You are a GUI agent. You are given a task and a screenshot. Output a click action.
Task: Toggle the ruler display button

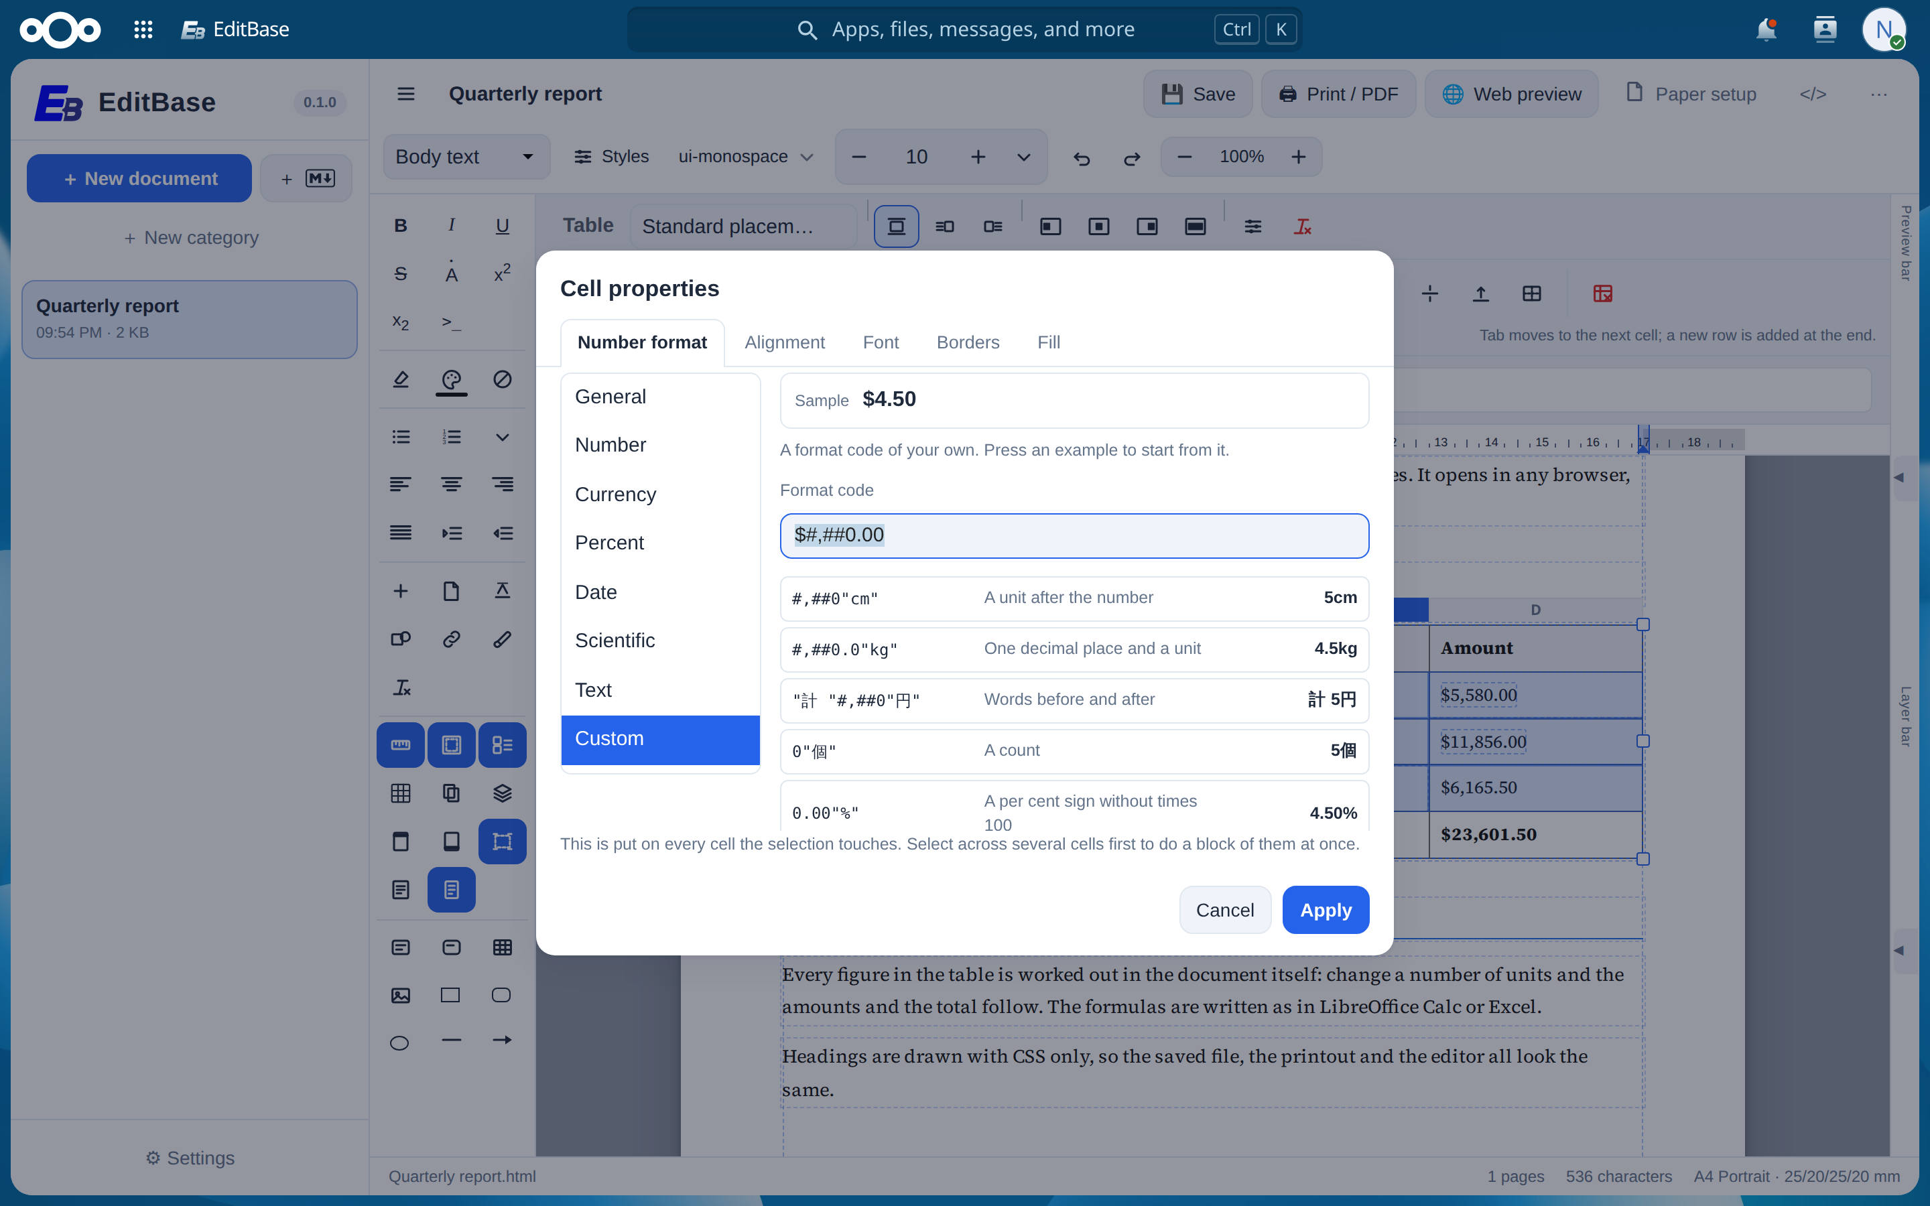pyautogui.click(x=400, y=745)
